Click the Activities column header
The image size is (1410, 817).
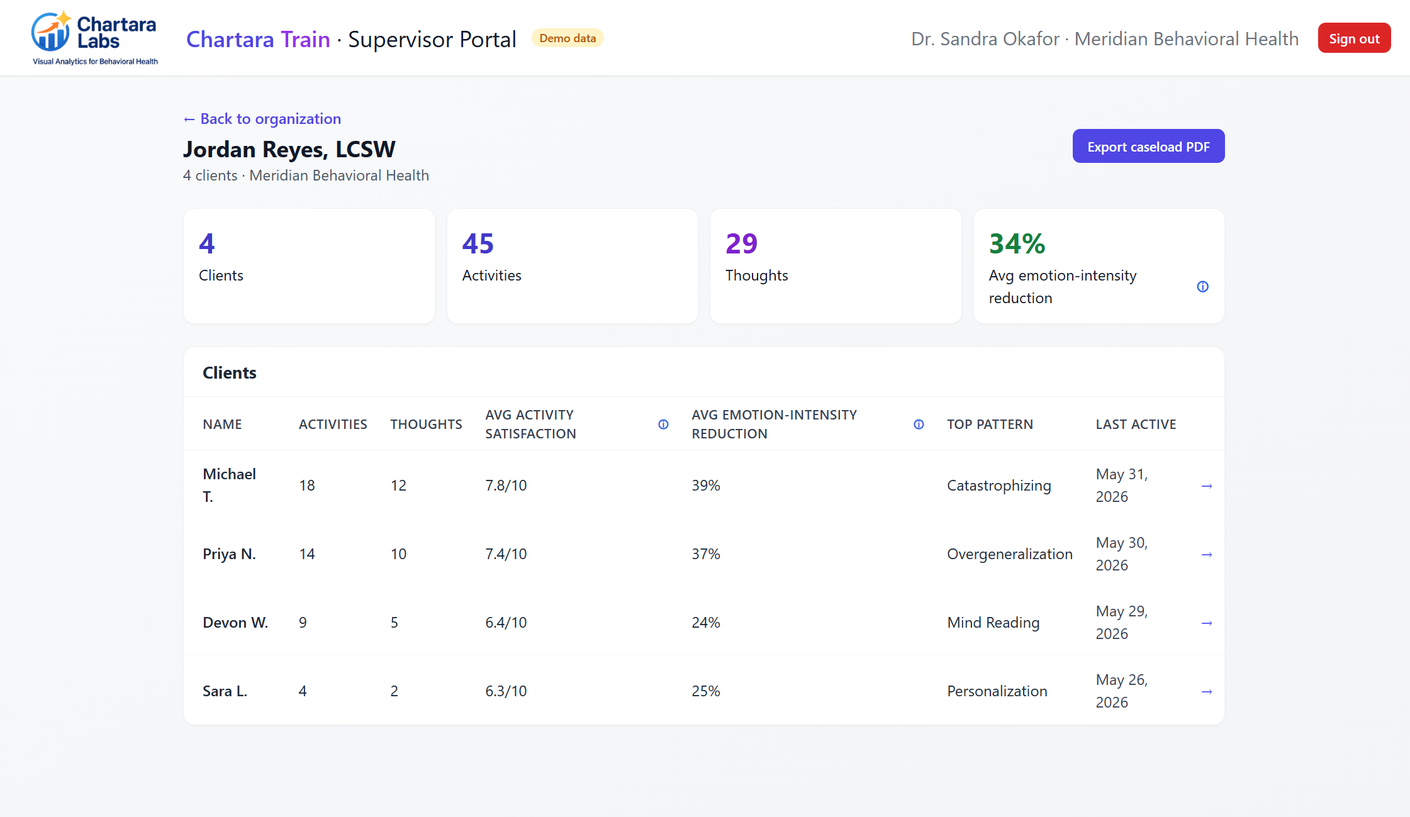pyautogui.click(x=333, y=425)
